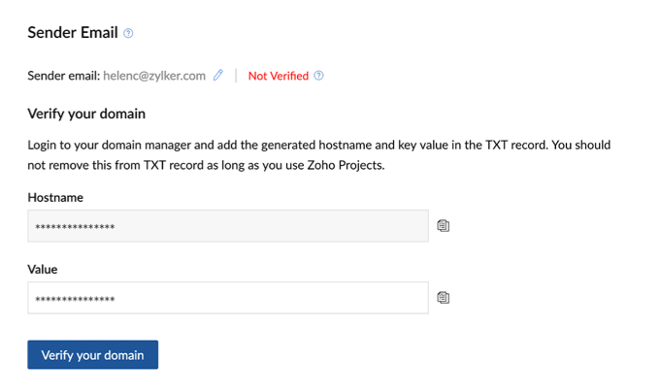Open help icon next to Not Verified
This screenshot has width=660, height=392.
(318, 76)
